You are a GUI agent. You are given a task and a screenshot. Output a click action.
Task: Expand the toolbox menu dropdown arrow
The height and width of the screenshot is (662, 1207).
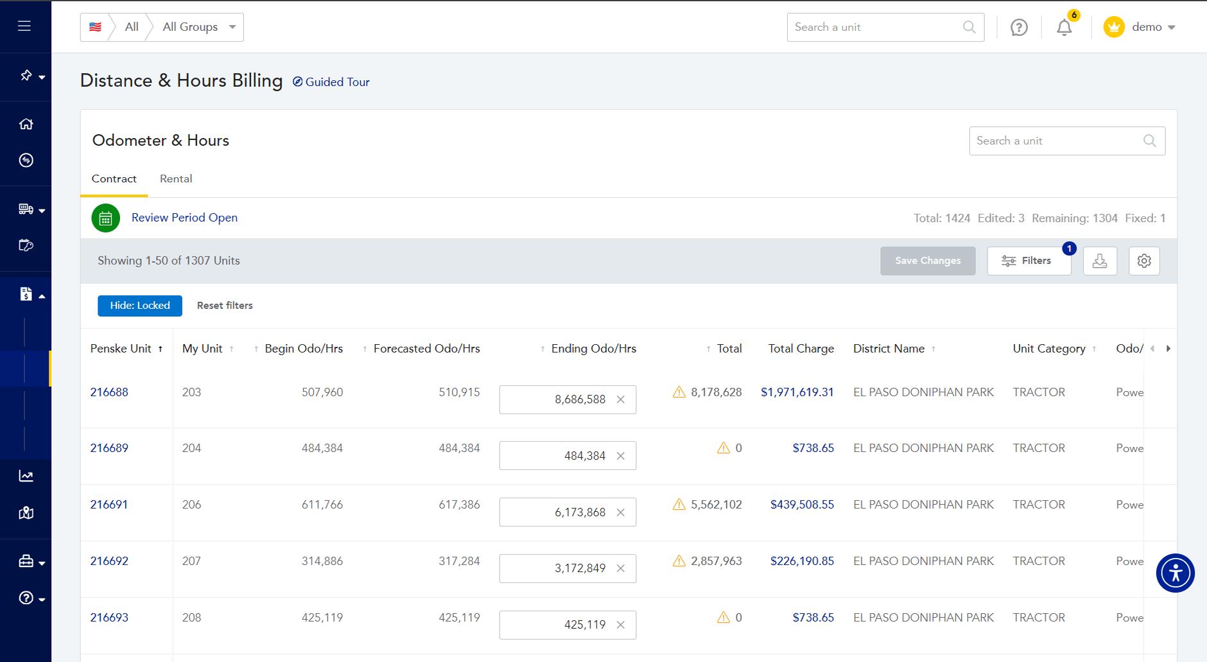(42, 563)
